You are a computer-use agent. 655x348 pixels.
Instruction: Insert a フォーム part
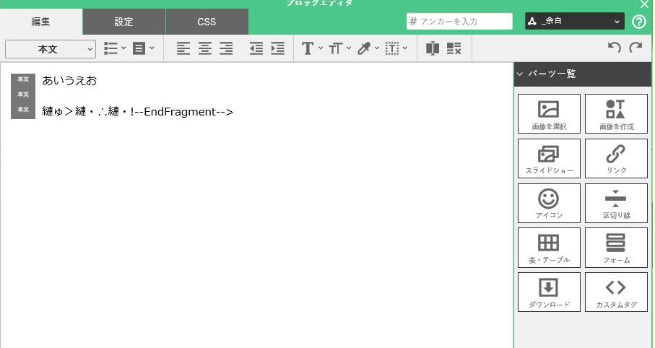tap(616, 248)
